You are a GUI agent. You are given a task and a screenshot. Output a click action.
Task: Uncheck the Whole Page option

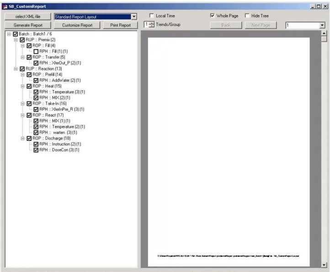pyautogui.click(x=213, y=16)
